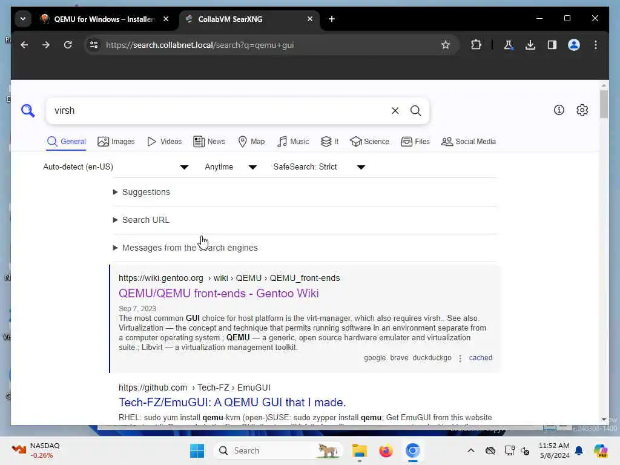Open the Downloads icon
The image size is (620, 465).
530,45
